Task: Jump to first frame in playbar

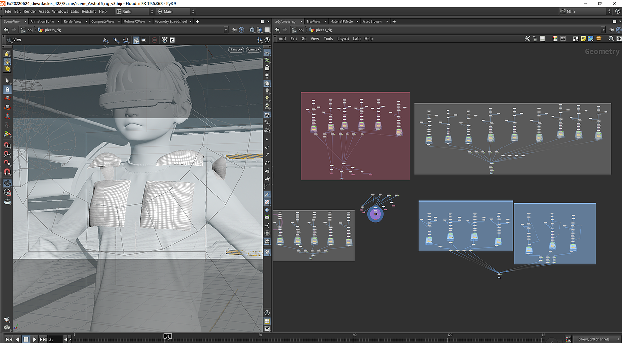Action: 9,339
